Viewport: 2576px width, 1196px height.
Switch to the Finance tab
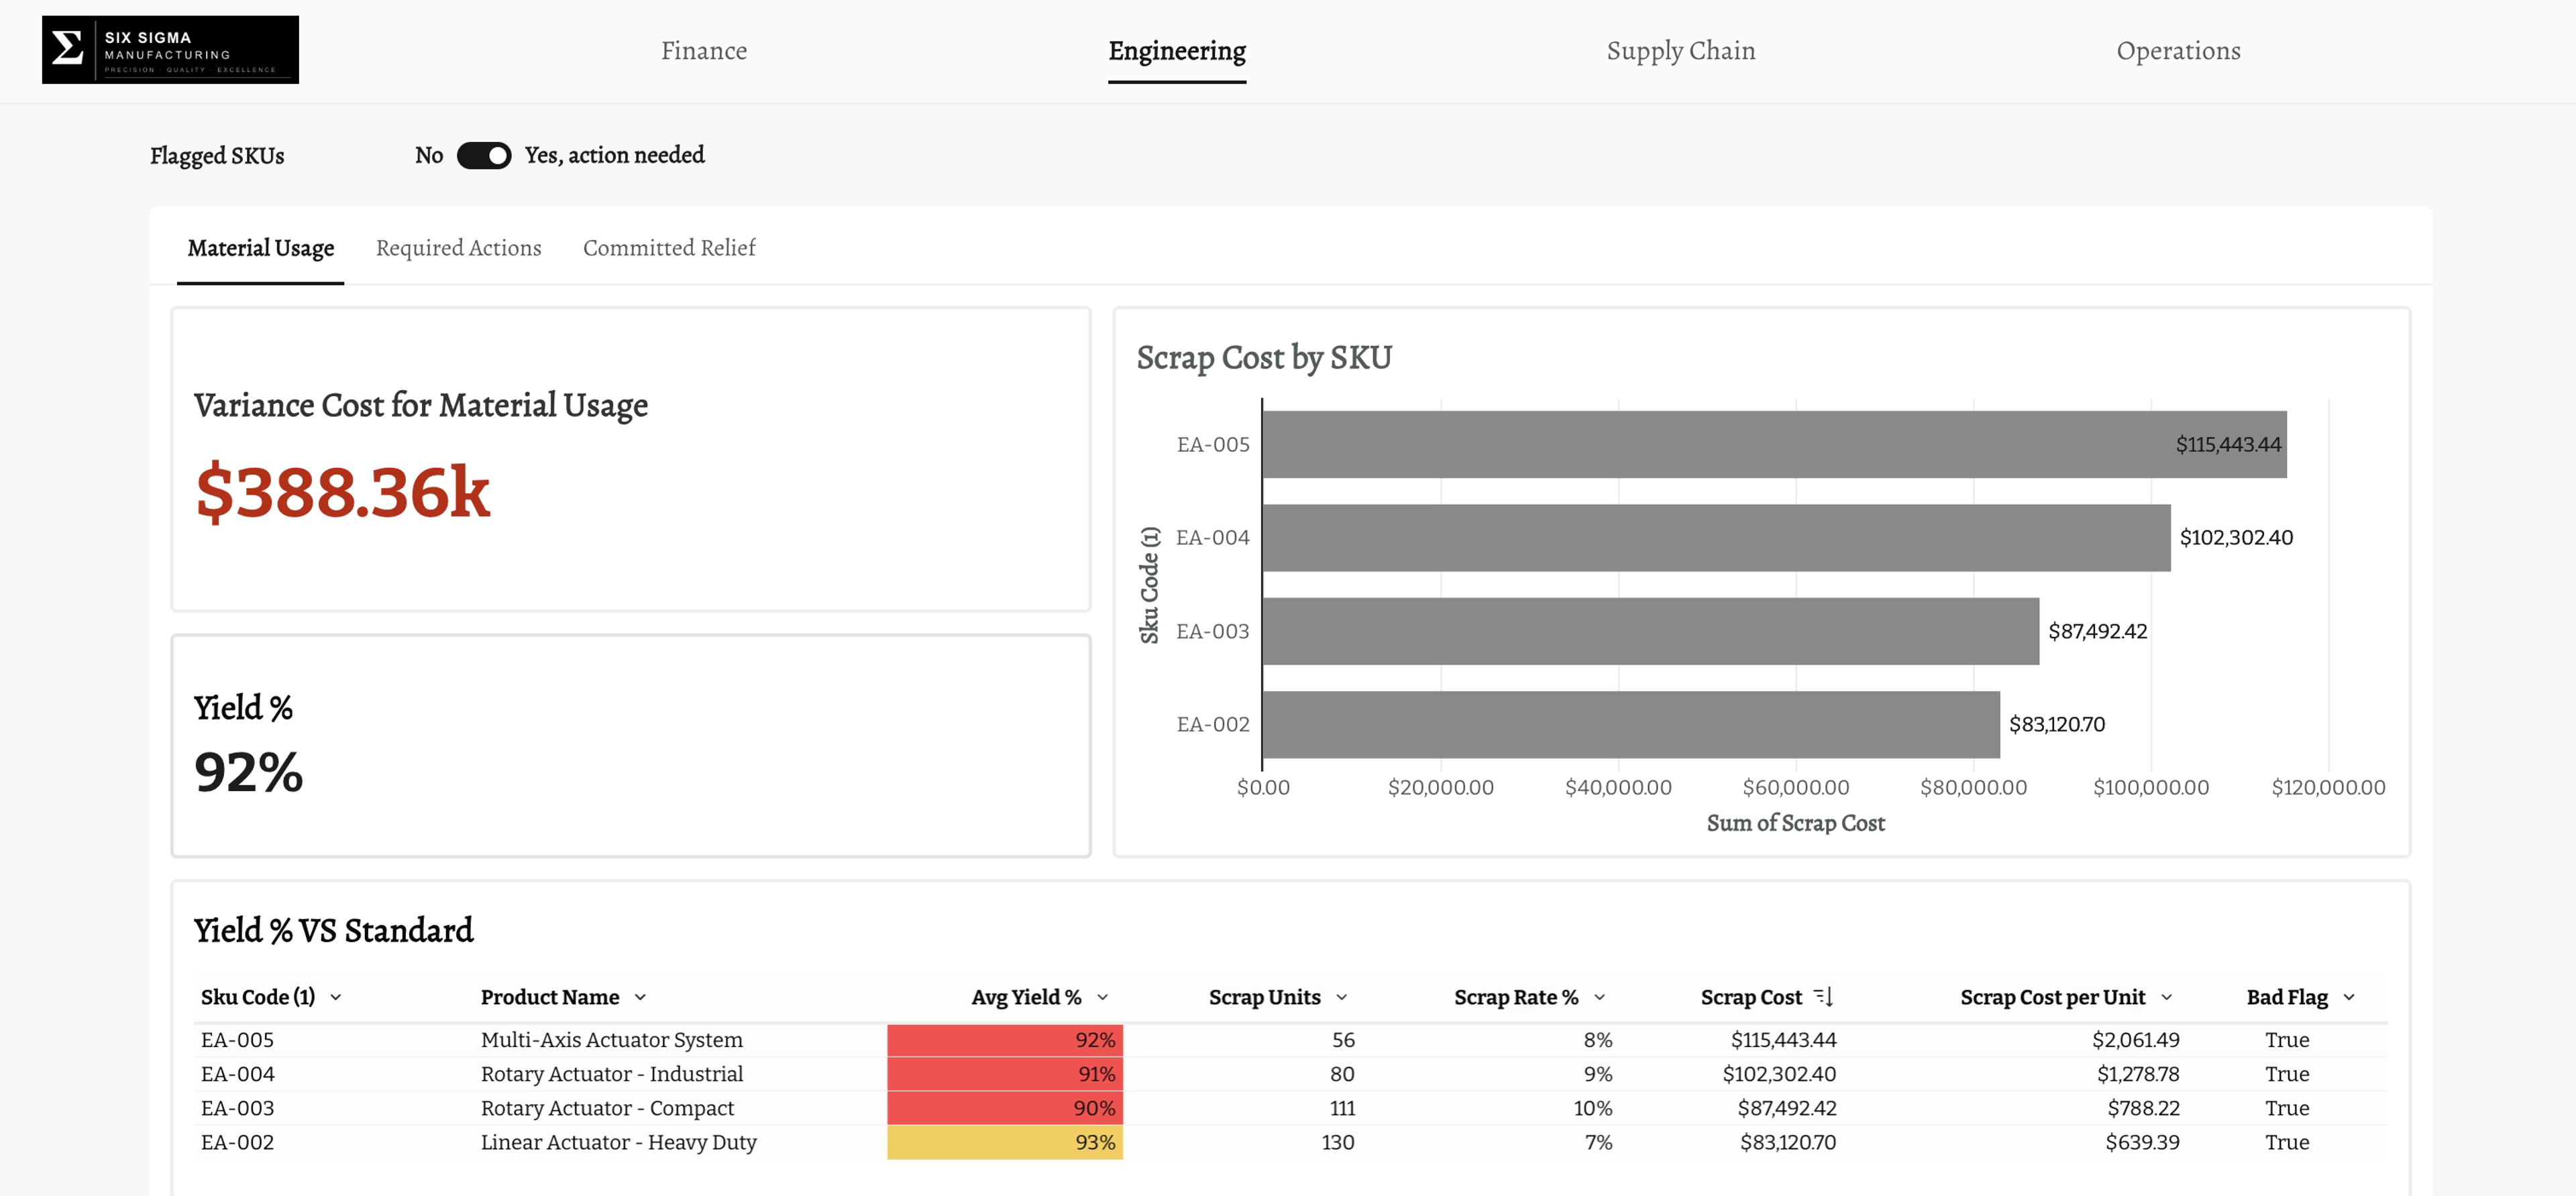point(704,51)
